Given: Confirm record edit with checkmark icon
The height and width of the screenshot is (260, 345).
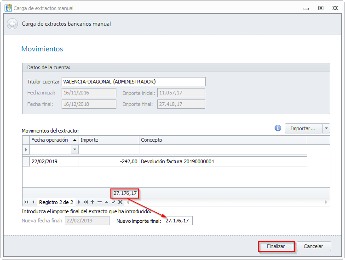Looking at the screenshot, I should (x=113, y=202).
